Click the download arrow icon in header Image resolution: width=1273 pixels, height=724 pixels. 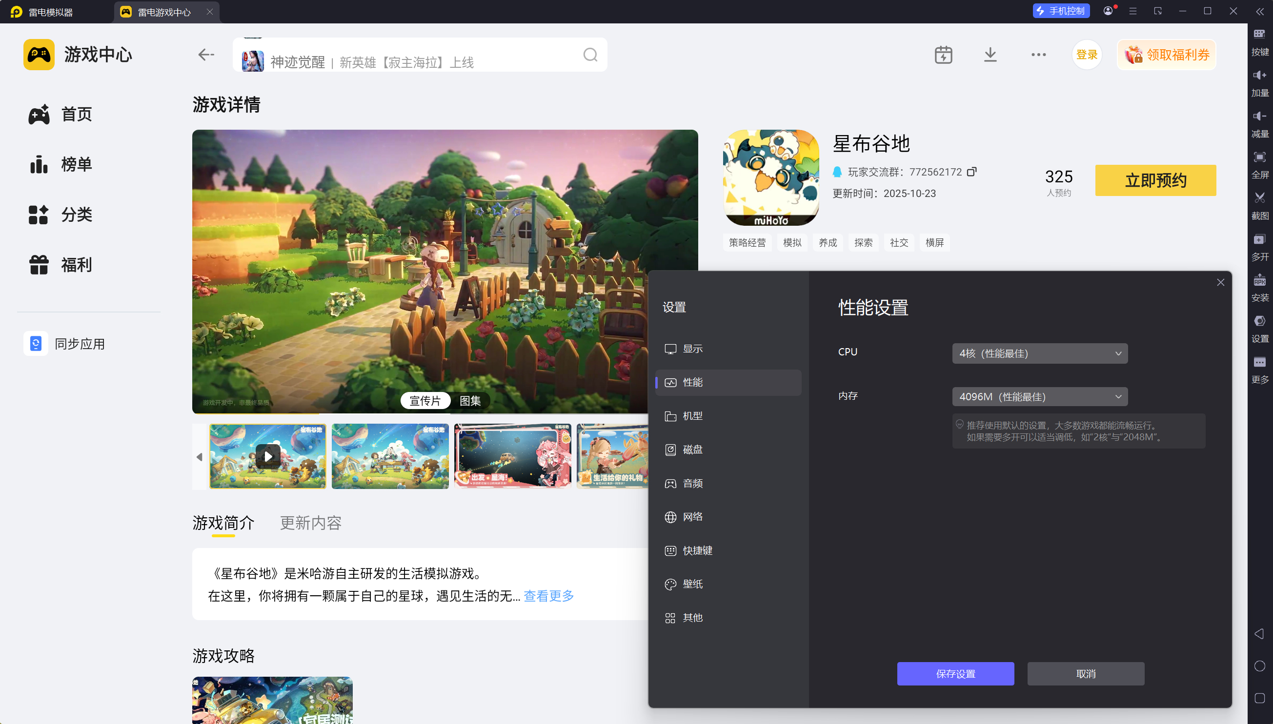pyautogui.click(x=990, y=55)
